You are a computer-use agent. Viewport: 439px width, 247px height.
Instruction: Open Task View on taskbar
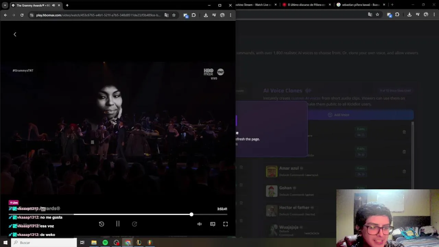click(x=82, y=243)
